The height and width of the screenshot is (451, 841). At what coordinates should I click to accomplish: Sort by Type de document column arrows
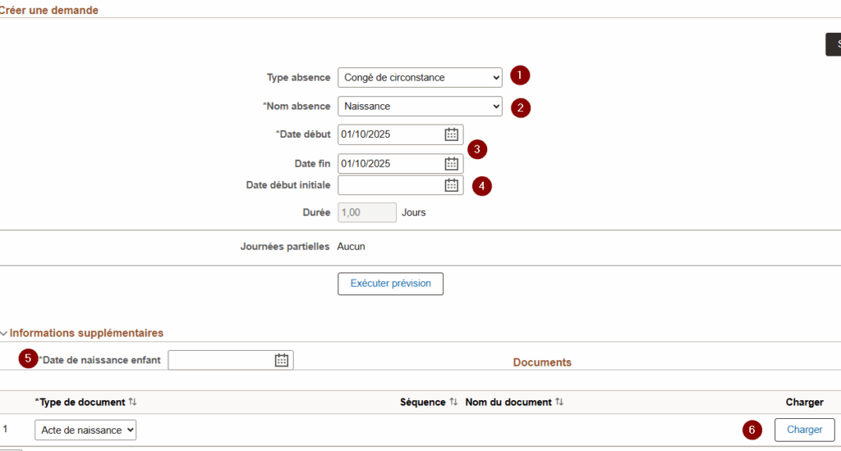pyautogui.click(x=132, y=402)
